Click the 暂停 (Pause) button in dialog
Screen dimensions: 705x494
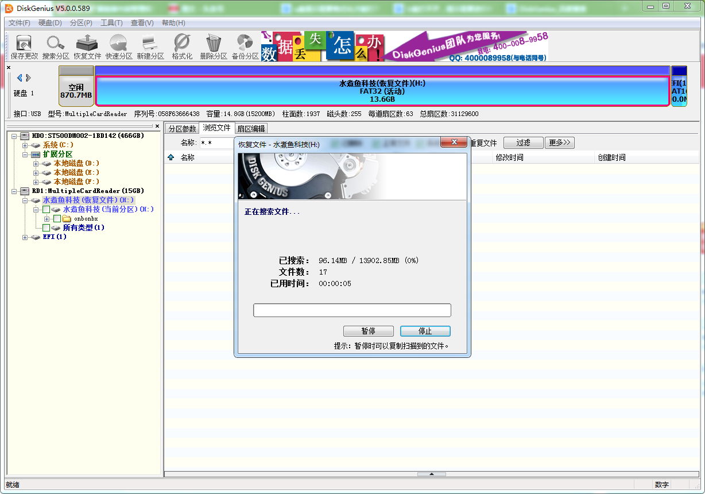click(368, 331)
